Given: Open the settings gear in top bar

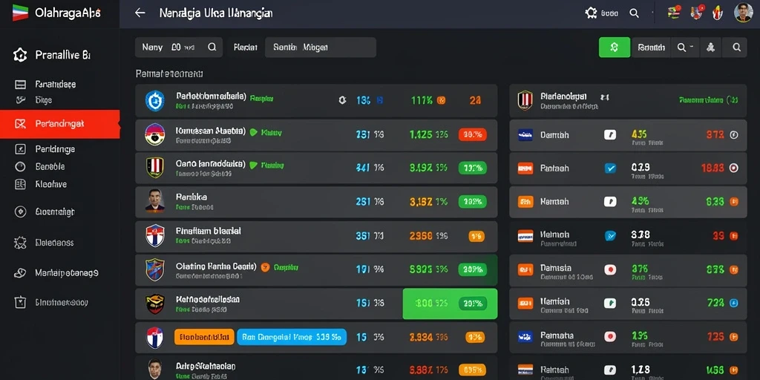Looking at the screenshot, I should [x=591, y=13].
